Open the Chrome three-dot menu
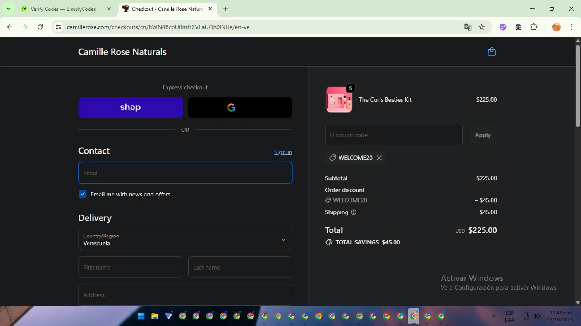The height and width of the screenshot is (326, 581). point(572,27)
